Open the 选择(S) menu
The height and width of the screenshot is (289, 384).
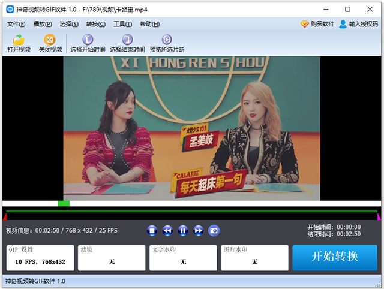[x=69, y=24]
